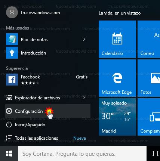Launch the Microsoft Edge tile
160x161 pixels.
(x=117, y=78)
